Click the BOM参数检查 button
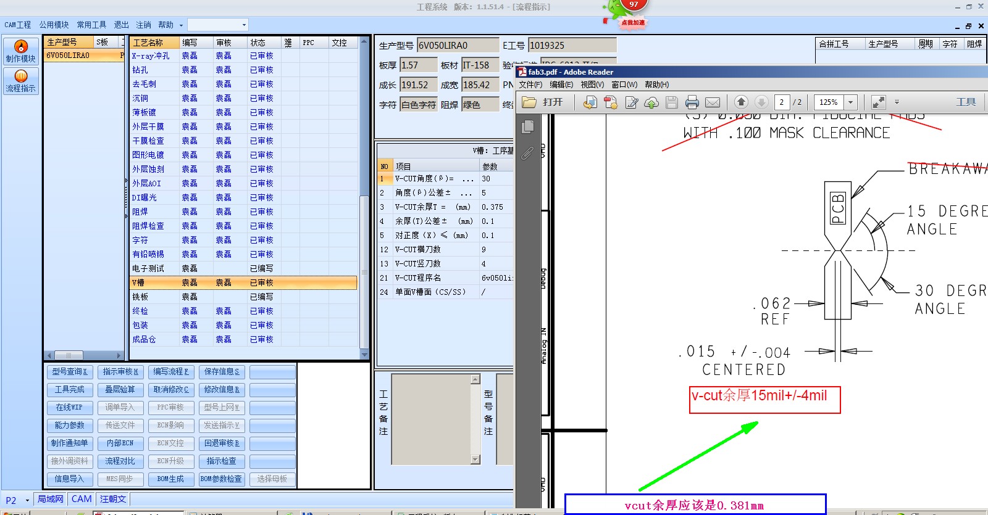Viewport: 988px width, 515px height. point(222,479)
